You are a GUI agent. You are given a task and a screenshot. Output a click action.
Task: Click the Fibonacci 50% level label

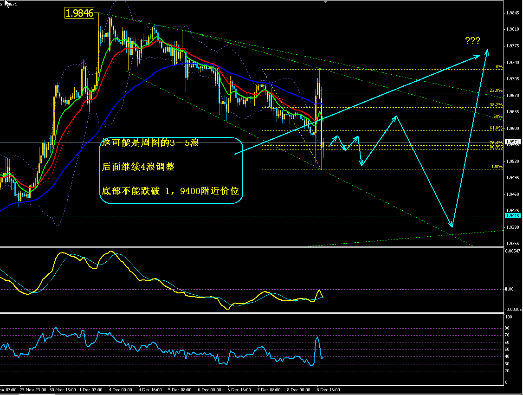pyautogui.click(x=497, y=117)
